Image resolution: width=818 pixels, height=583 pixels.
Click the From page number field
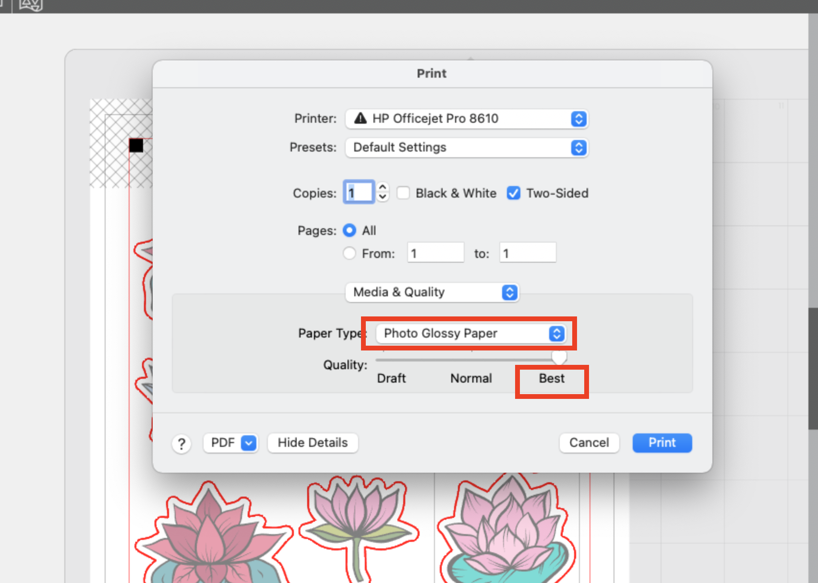click(x=434, y=253)
